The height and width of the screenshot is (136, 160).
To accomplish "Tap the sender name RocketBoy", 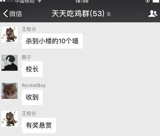I will [x=34, y=85].
